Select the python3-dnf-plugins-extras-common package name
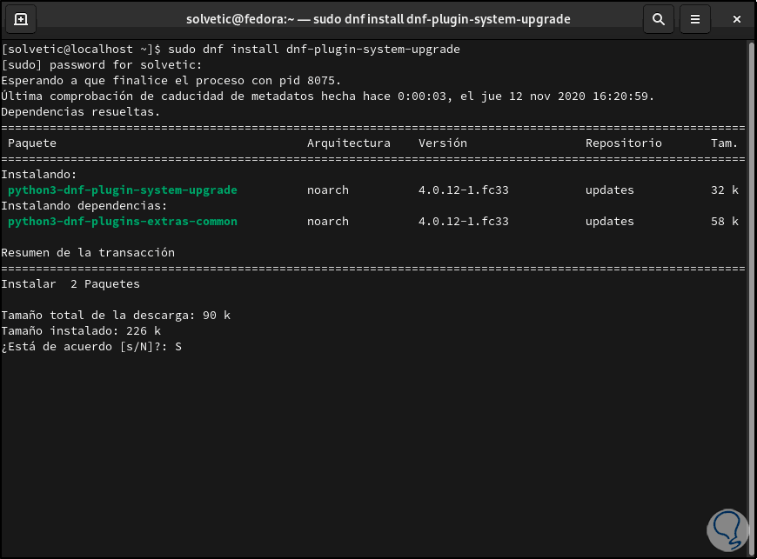The width and height of the screenshot is (757, 559). 122,222
